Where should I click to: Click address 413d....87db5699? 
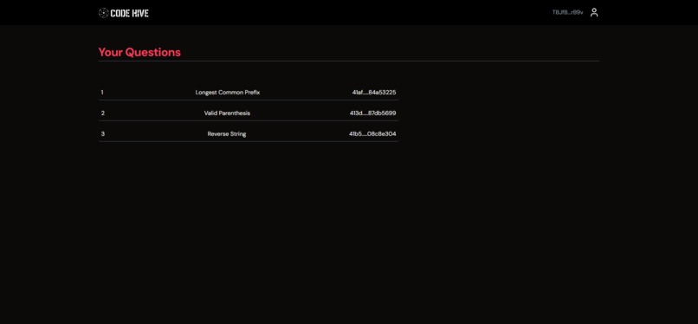(372, 113)
